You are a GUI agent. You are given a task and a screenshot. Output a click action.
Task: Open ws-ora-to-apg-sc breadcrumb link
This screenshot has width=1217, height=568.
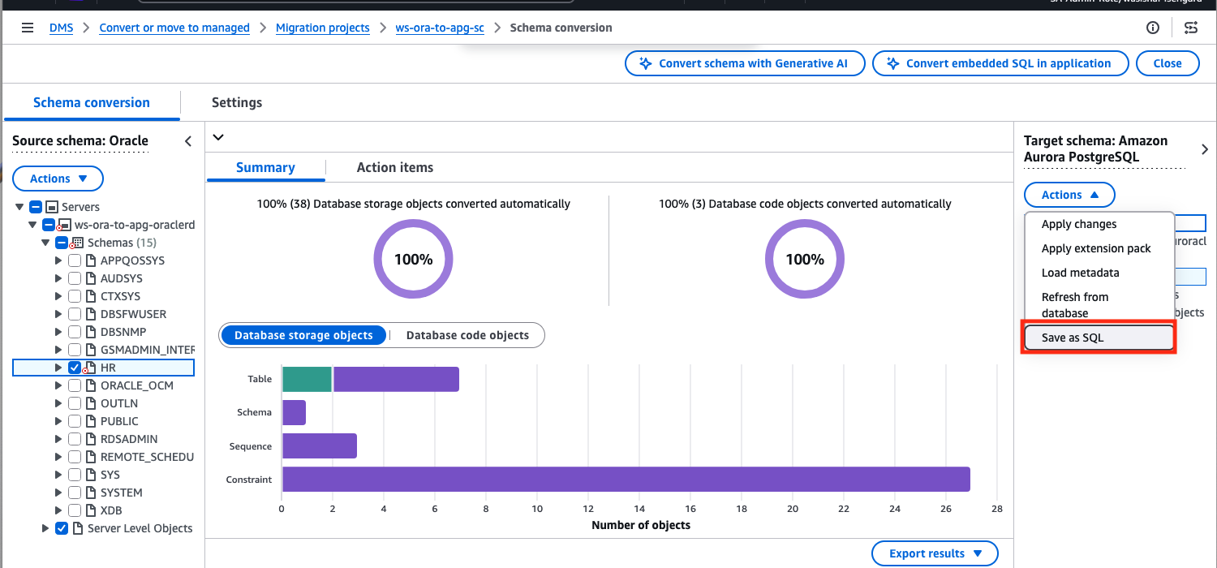440,28
